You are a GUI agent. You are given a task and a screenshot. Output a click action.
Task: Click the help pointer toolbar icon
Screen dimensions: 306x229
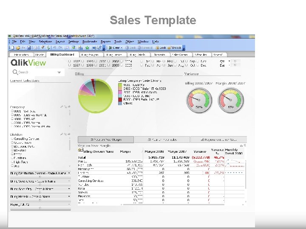click(99, 47)
